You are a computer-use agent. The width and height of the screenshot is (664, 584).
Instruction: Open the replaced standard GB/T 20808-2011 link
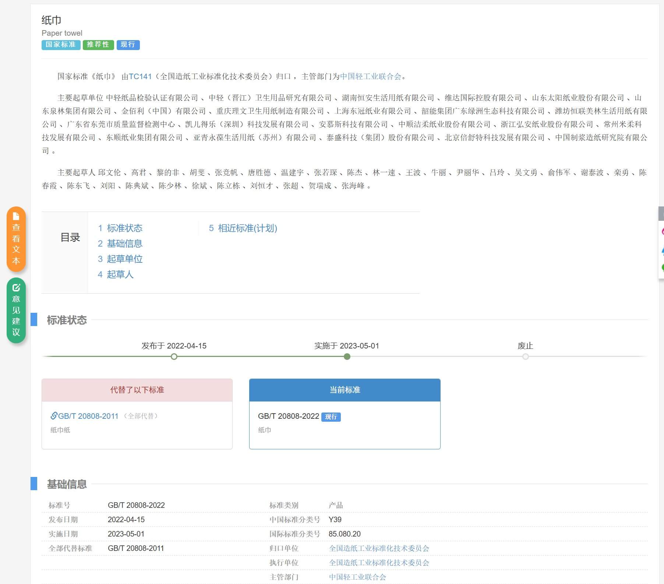pyautogui.click(x=88, y=416)
